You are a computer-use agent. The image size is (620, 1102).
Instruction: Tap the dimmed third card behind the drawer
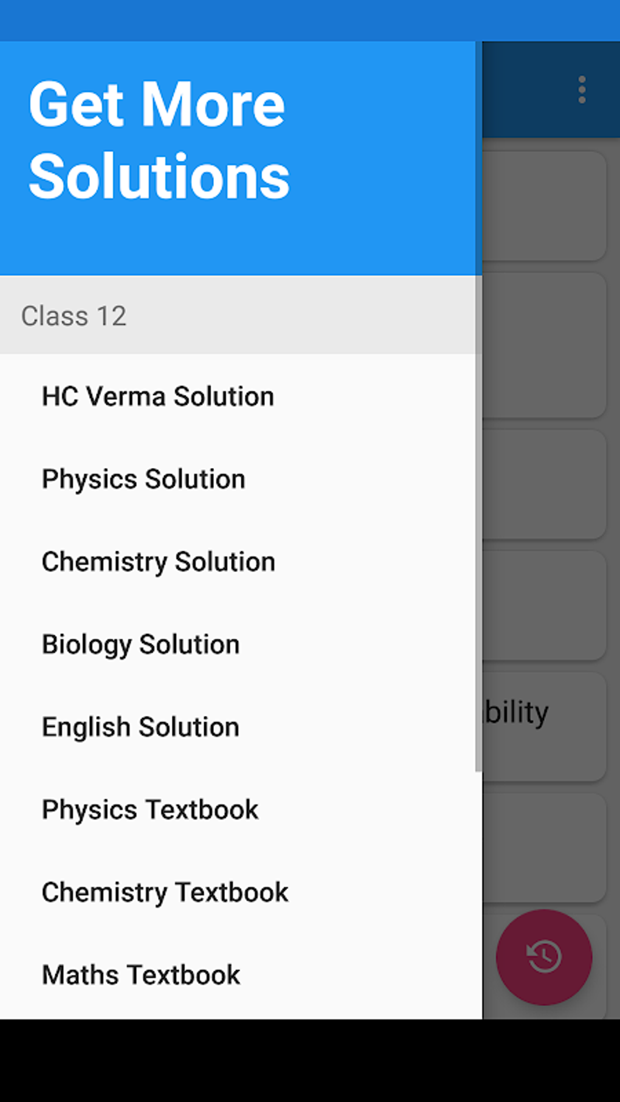pyautogui.click(x=544, y=484)
